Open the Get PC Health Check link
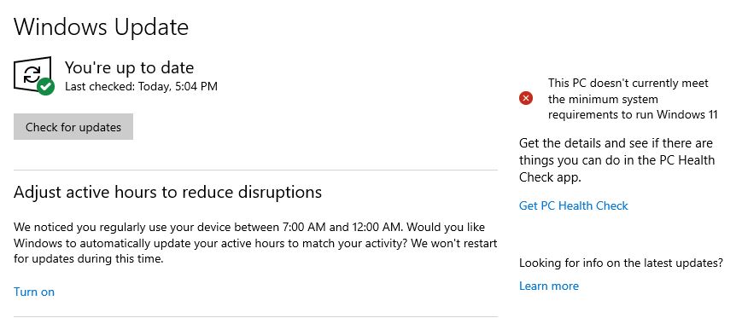The width and height of the screenshot is (742, 318). [x=574, y=205]
